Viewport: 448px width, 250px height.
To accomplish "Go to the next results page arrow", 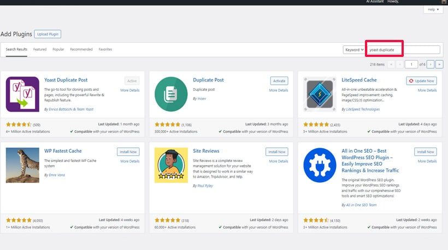I will [x=431, y=65].
